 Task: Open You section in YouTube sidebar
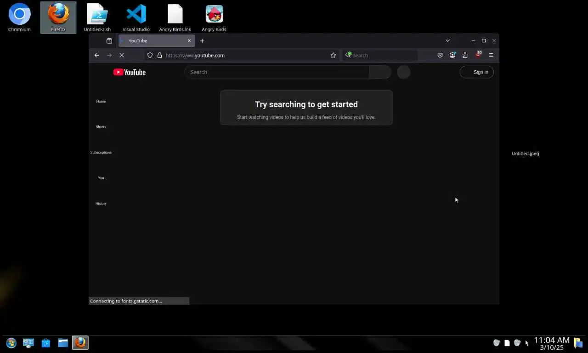point(101,178)
